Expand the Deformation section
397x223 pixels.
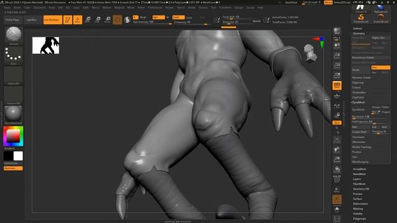[360, 204]
